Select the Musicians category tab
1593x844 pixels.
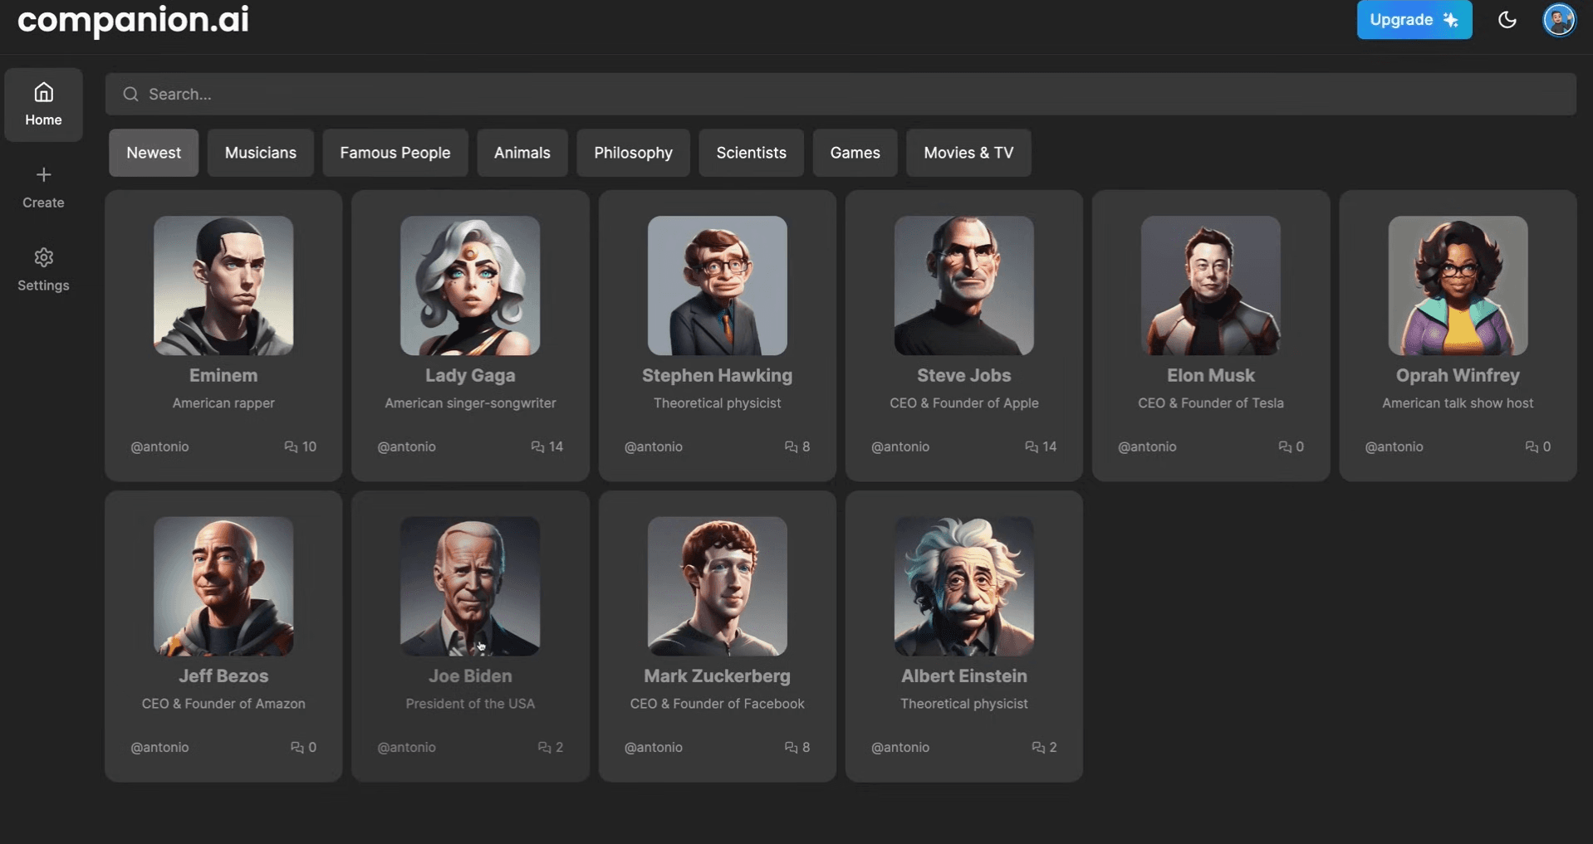click(x=261, y=153)
